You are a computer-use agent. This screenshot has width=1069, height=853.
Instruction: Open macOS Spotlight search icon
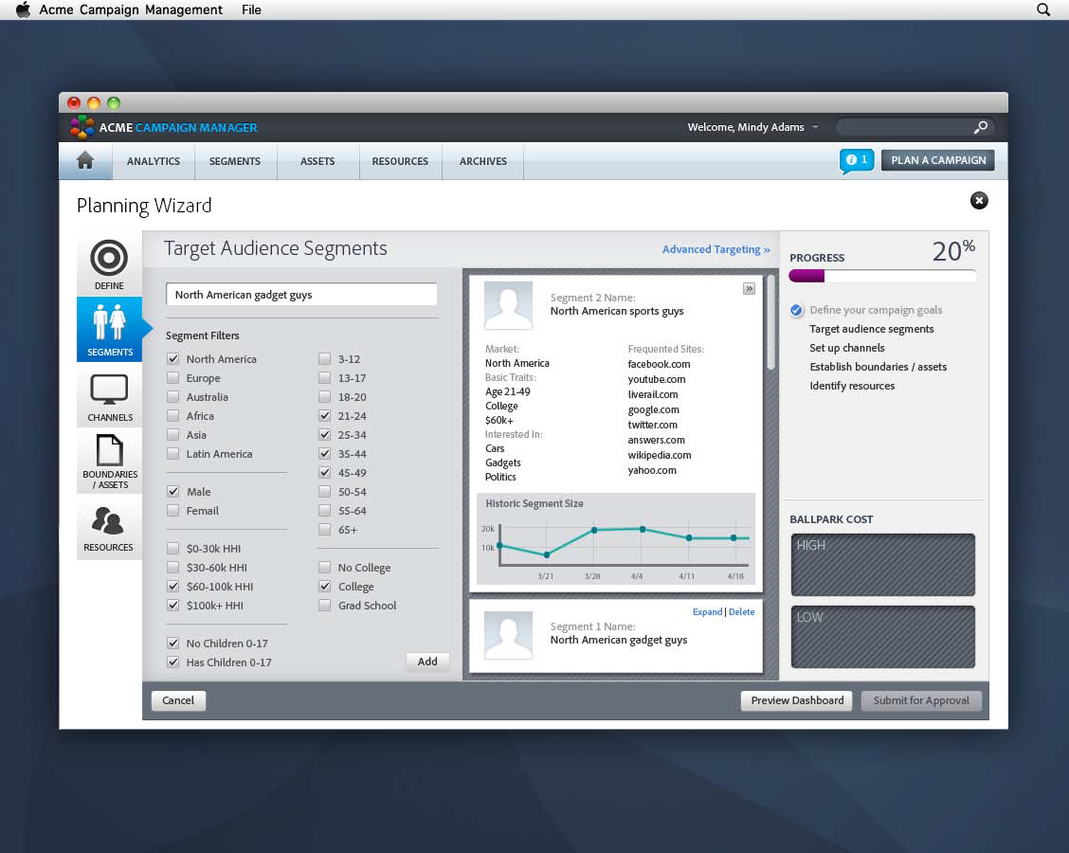coord(1043,9)
